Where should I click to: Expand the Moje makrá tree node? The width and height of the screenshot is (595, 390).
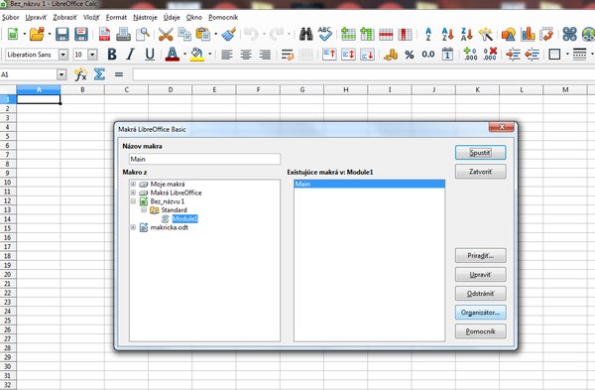[133, 184]
